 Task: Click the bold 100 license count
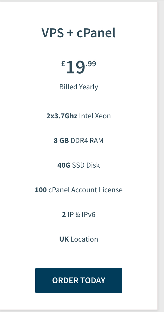click(41, 190)
